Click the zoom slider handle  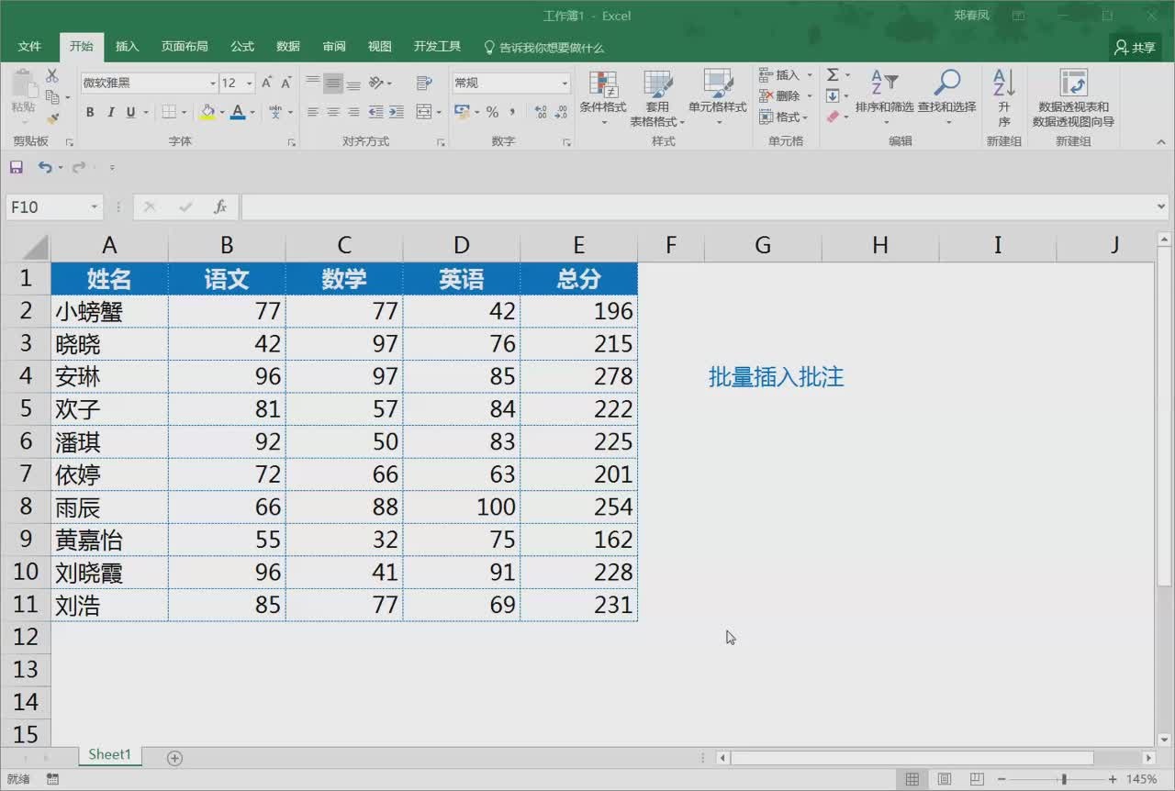[x=1064, y=779]
